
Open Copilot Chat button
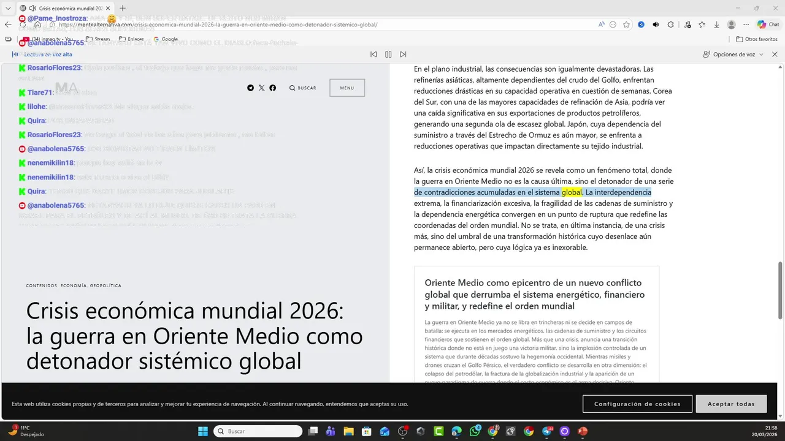pyautogui.click(x=768, y=24)
